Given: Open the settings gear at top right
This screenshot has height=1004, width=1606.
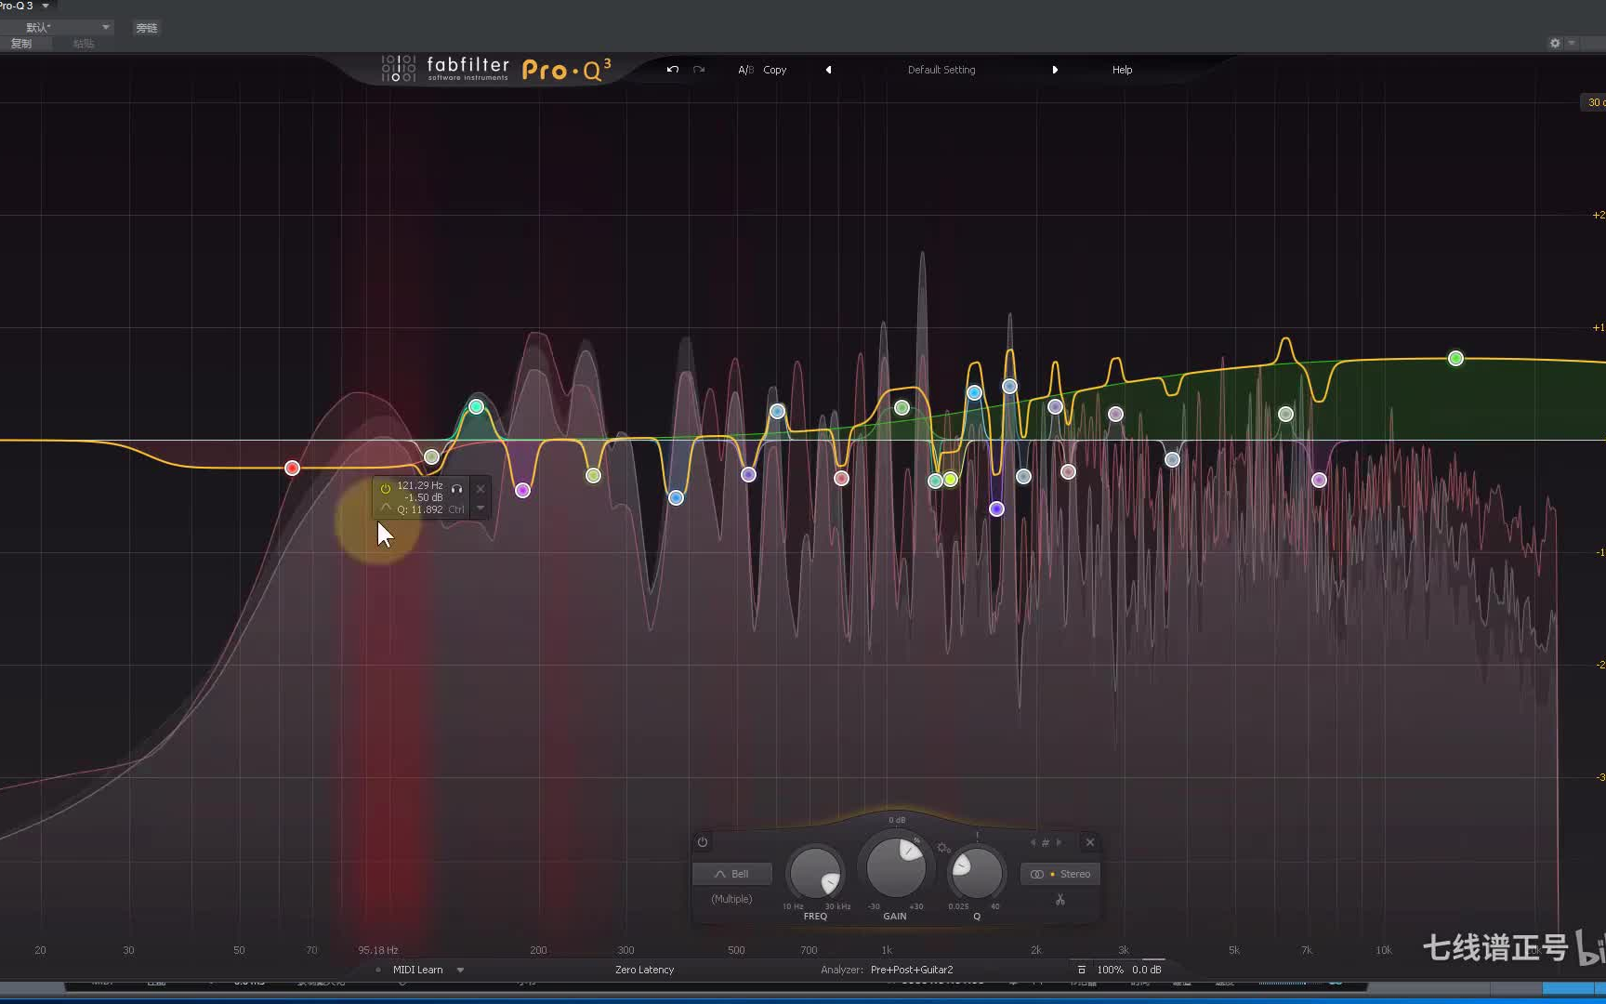Looking at the screenshot, I should tap(1553, 43).
